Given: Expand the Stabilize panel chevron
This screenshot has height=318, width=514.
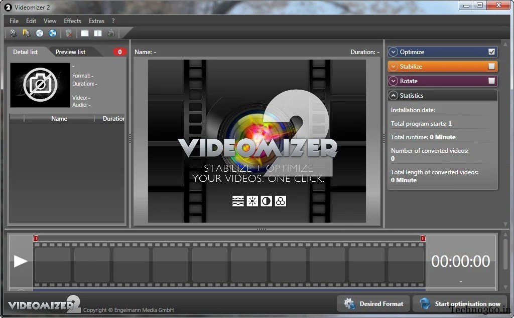Looking at the screenshot, I should [393, 67].
